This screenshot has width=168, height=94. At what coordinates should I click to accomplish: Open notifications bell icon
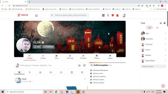117,15
